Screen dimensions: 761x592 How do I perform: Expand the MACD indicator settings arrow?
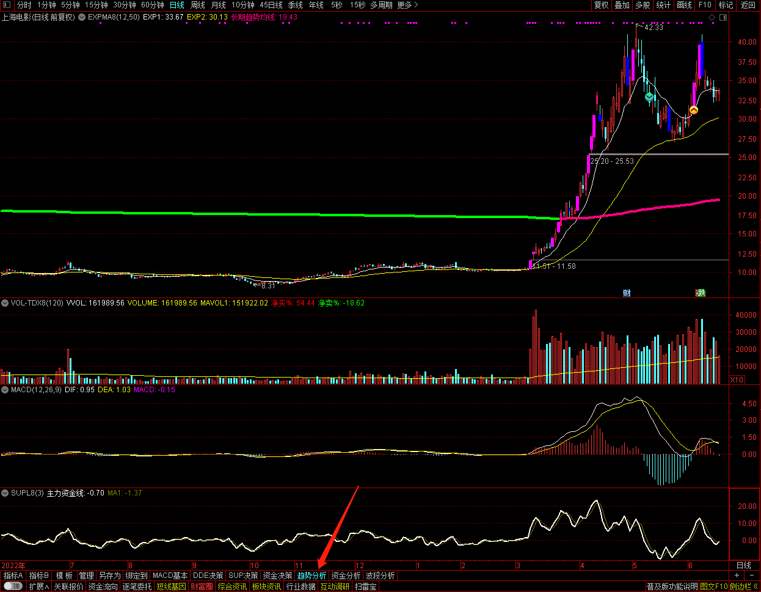tap(5, 390)
